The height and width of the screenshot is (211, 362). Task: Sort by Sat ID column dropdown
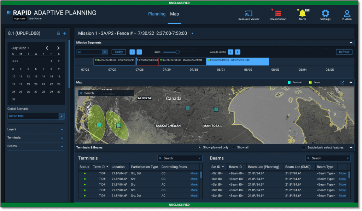[x=223, y=167]
